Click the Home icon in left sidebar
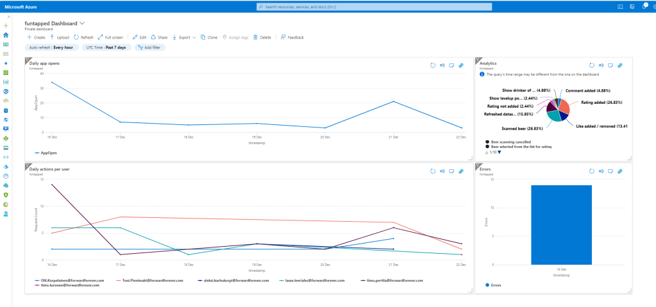 (x=6, y=35)
